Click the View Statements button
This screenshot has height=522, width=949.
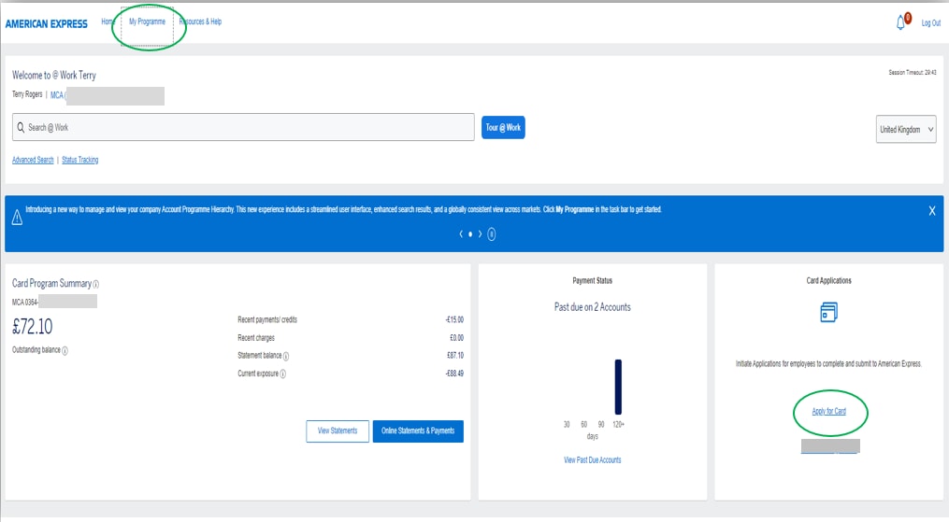click(338, 430)
